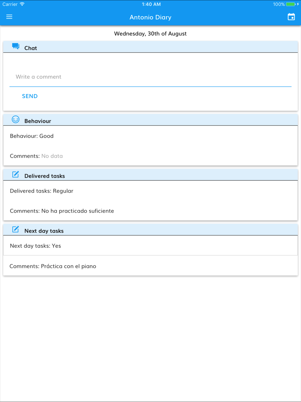The width and height of the screenshot is (301, 402).
Task: Click the Behaviour: Good entry
Action: point(32,136)
